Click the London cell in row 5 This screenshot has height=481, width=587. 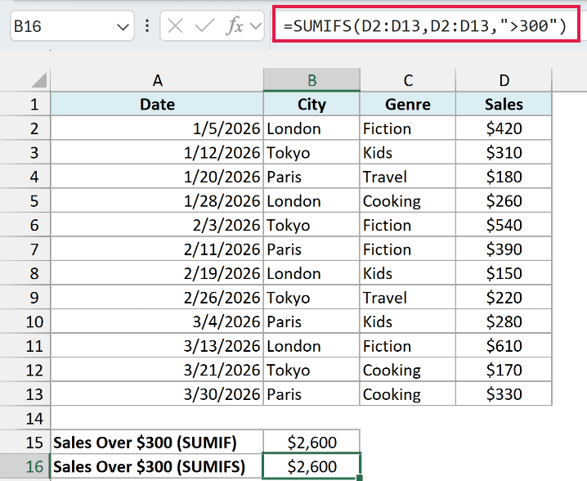click(x=311, y=200)
